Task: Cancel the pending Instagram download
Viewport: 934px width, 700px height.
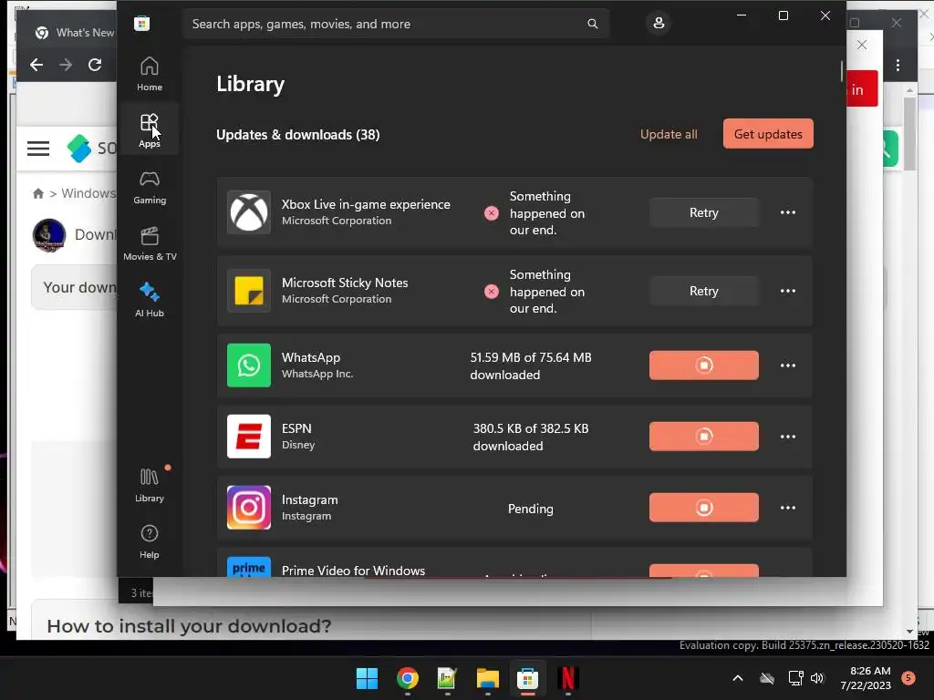Action: (703, 508)
